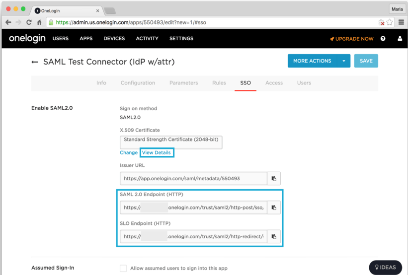Click the browser address bar URL

pos(131,22)
